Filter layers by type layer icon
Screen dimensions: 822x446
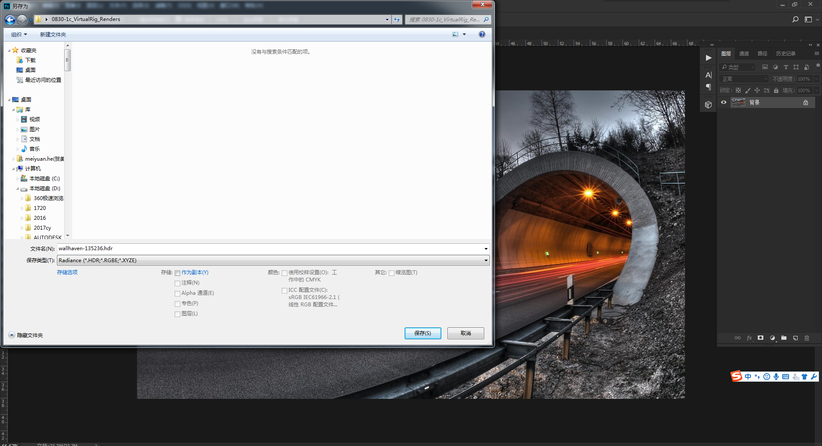(x=786, y=67)
